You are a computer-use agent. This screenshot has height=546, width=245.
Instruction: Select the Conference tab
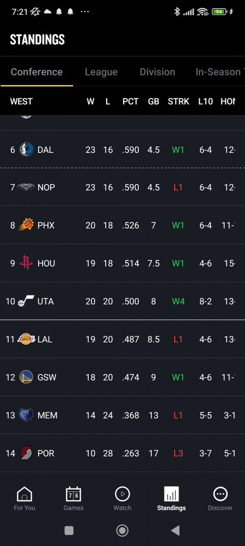pos(37,72)
